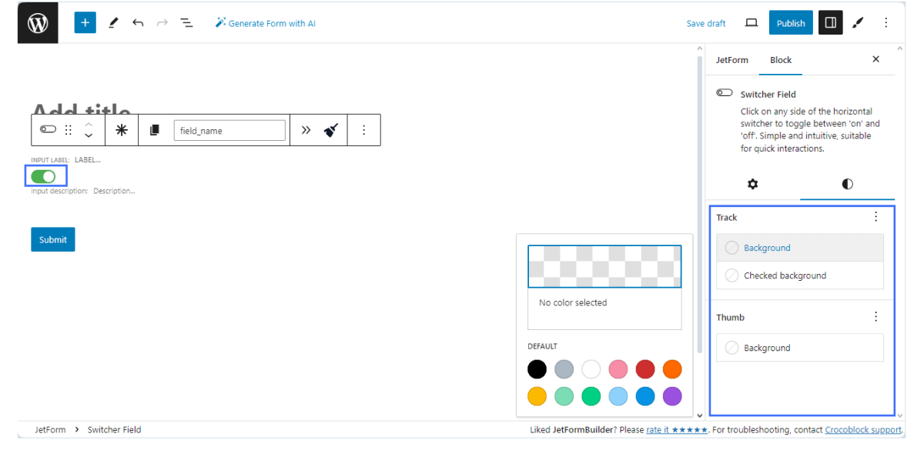Image resolution: width=924 pixels, height=457 pixels.
Task: Open the styles half-circle tab icon
Action: (x=847, y=184)
